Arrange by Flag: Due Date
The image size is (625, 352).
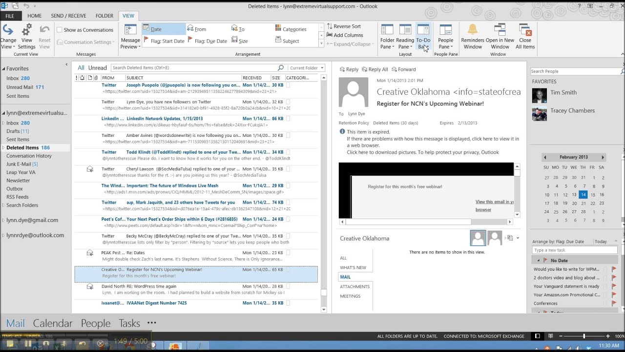[x=208, y=41]
